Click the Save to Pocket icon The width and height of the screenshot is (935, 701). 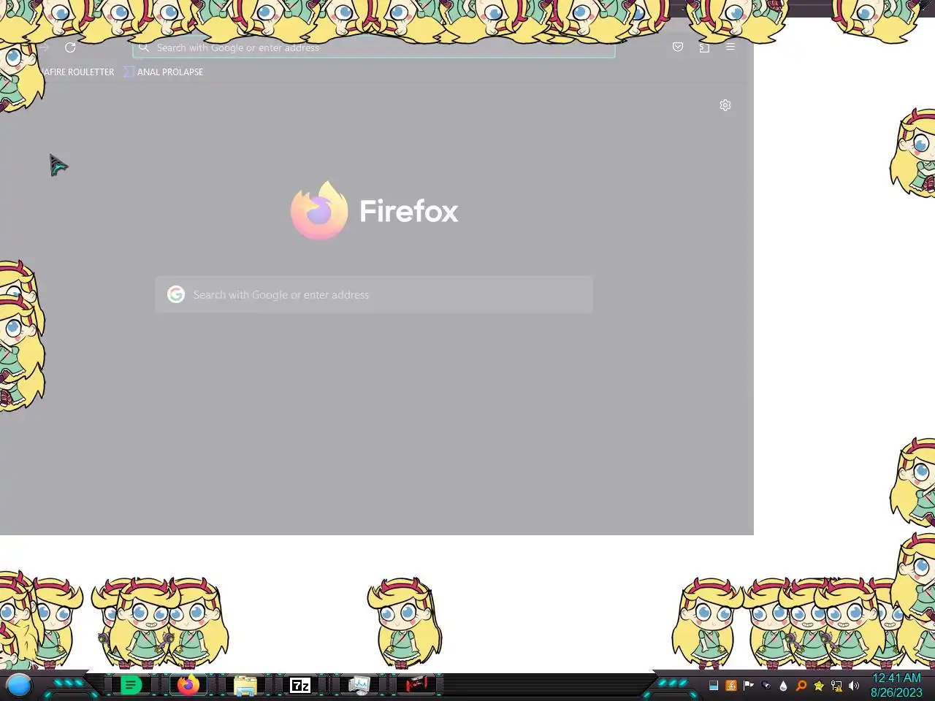[x=678, y=47]
